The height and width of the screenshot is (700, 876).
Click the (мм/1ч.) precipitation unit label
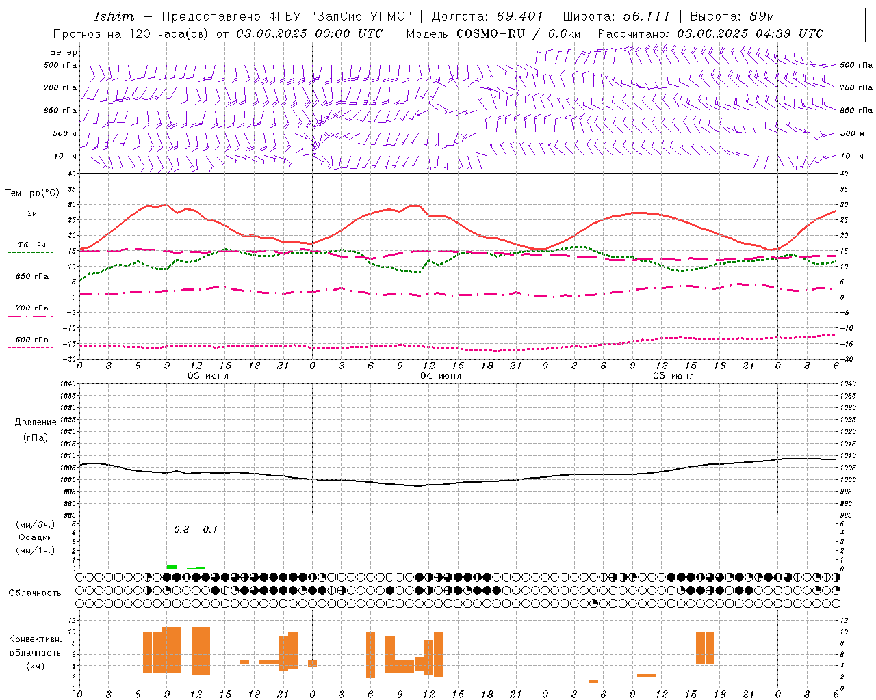[x=36, y=550]
